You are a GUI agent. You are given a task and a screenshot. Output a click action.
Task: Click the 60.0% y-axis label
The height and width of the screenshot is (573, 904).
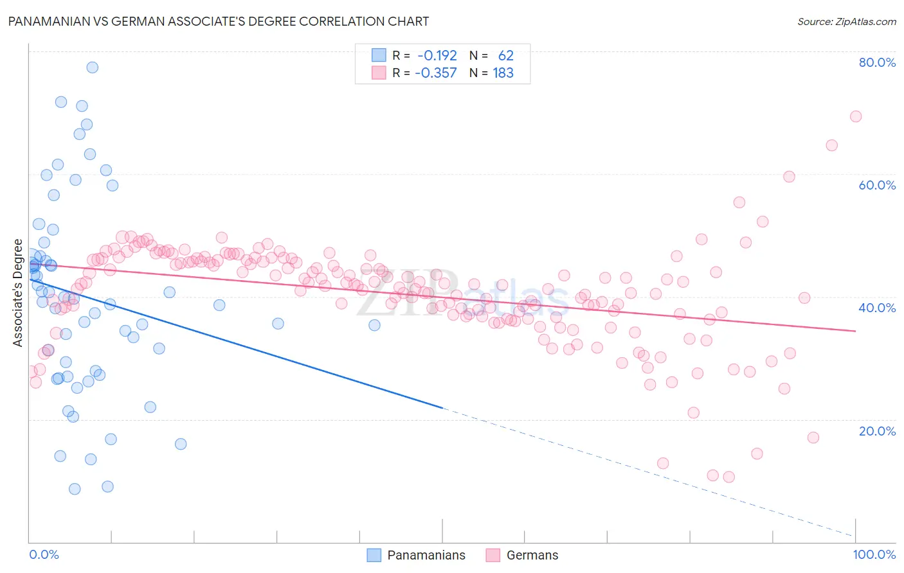[x=877, y=185]
